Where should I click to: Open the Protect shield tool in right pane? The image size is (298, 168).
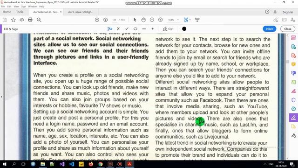[293, 100]
